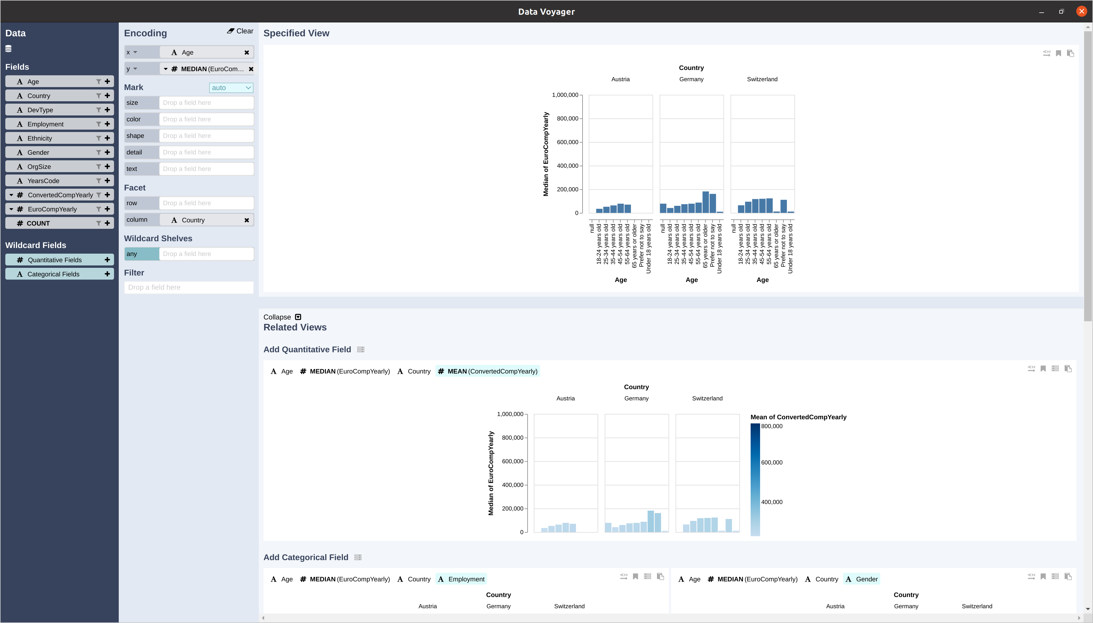Click the color Drop a field here shelf
The image size is (1093, 623).
coord(207,119)
